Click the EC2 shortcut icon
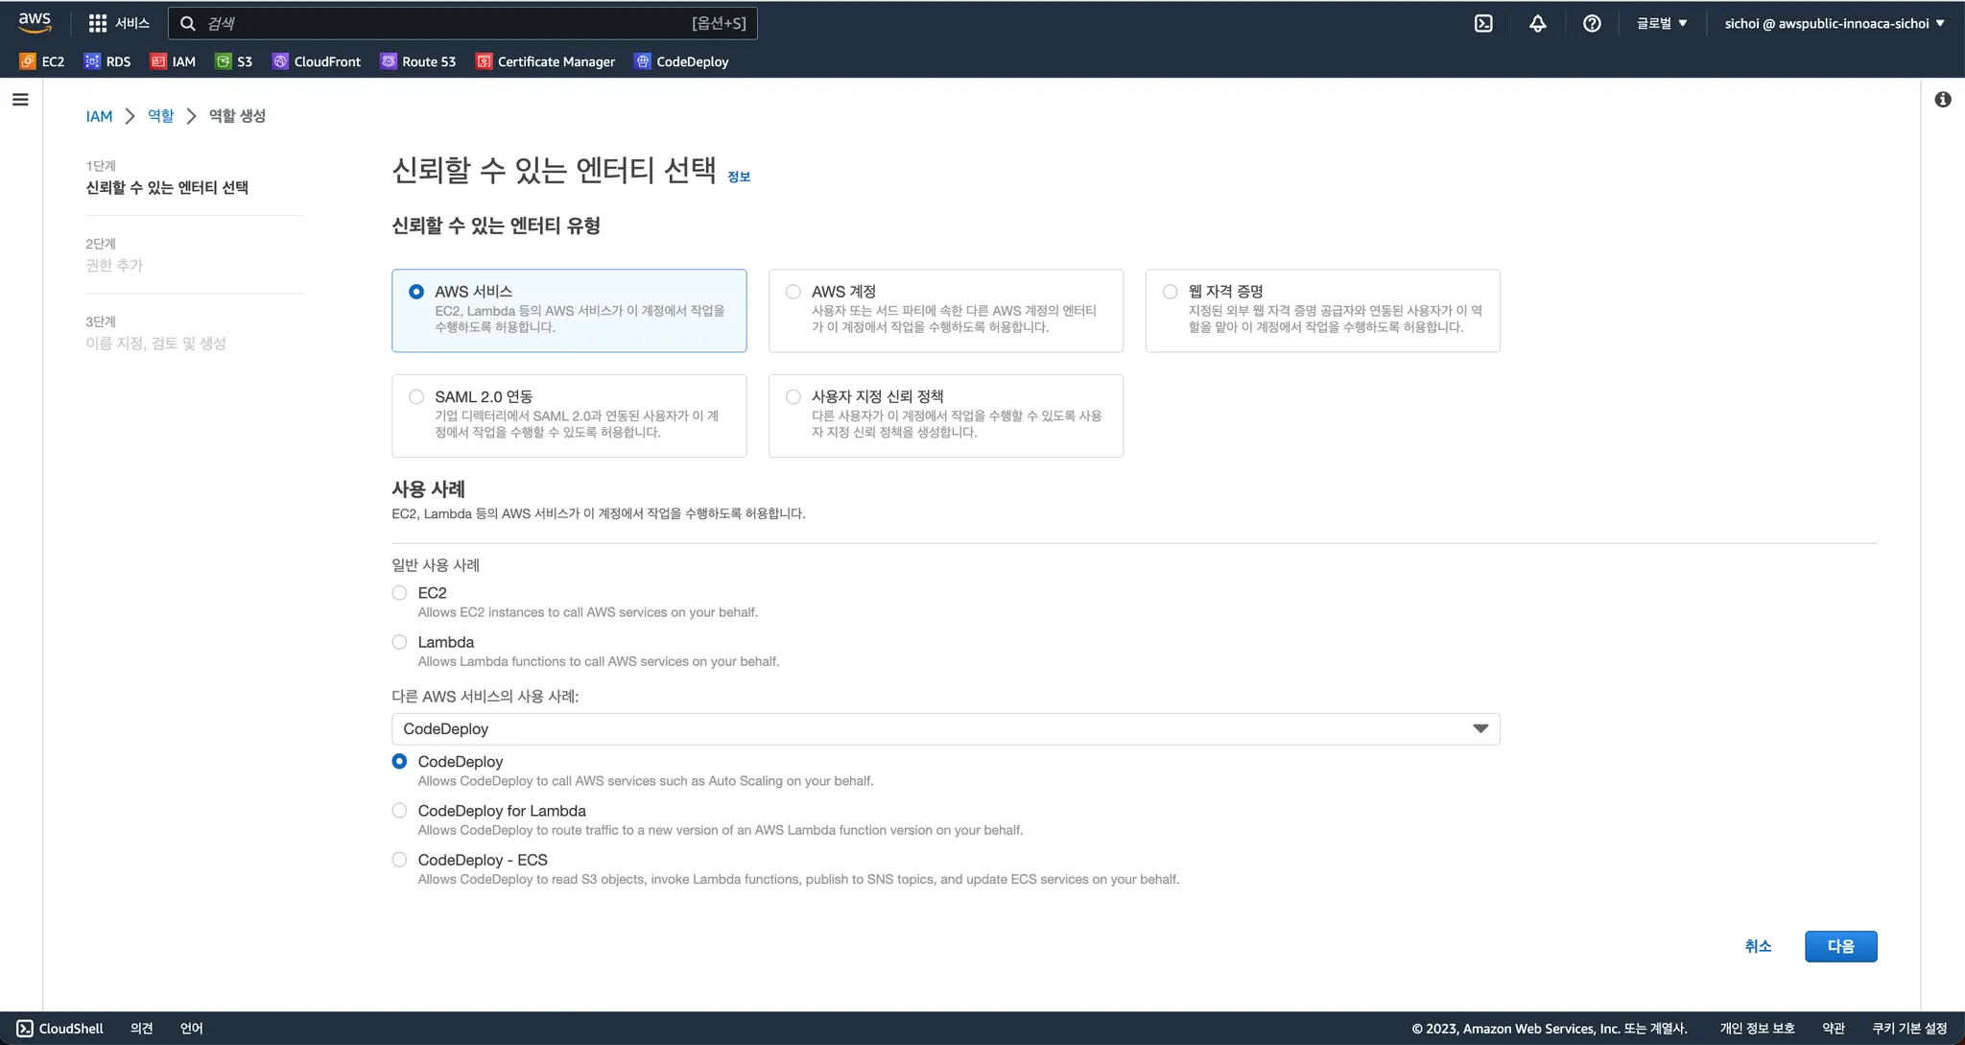Viewport: 1965px width, 1045px height. (29, 61)
